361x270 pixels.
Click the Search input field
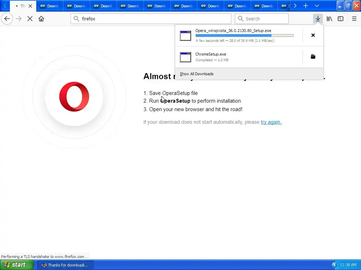[262, 19]
